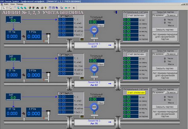The width and height of the screenshot is (188, 129).
Task: Click the binoculars search icon
Action: 38,8
